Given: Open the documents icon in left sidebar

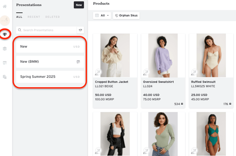Looking at the screenshot, I should point(5,77).
